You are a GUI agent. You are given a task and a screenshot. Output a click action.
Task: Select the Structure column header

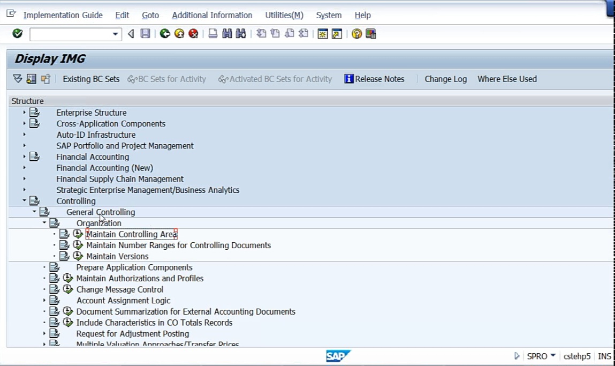click(27, 101)
